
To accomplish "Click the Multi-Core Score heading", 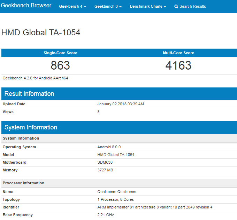I will click(178, 53).
